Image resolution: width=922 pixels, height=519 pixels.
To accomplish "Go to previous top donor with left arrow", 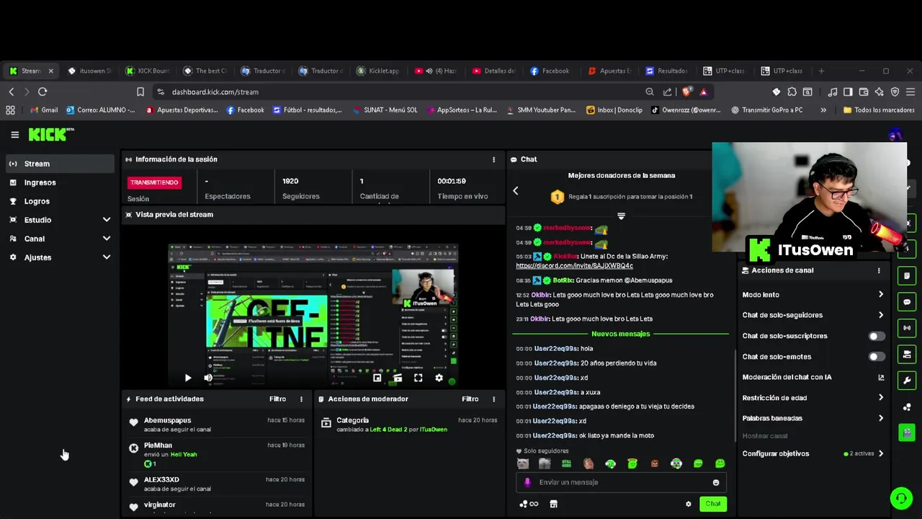I will 516,190.
